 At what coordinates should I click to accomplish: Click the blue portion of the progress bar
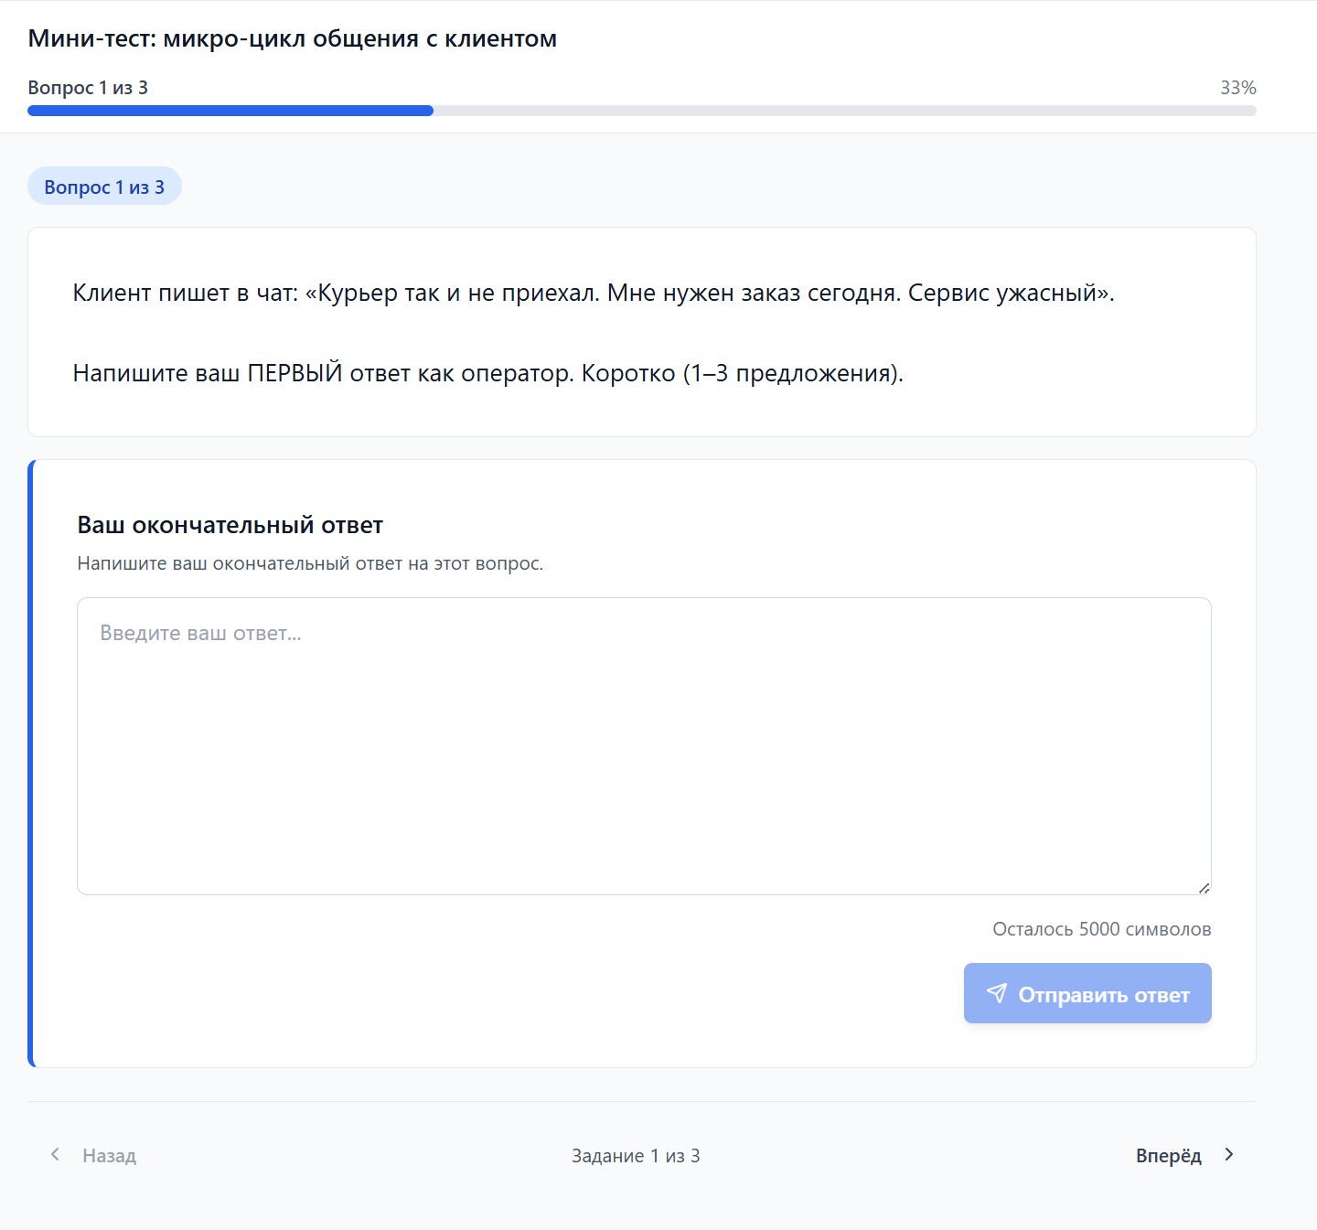click(229, 110)
